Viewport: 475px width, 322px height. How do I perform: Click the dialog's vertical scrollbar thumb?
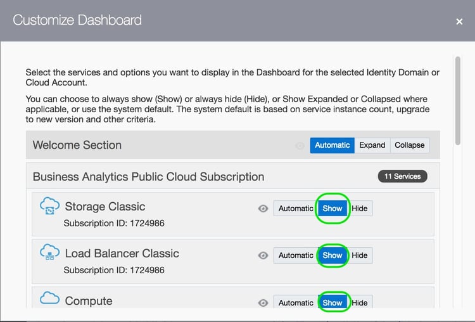tap(458, 101)
